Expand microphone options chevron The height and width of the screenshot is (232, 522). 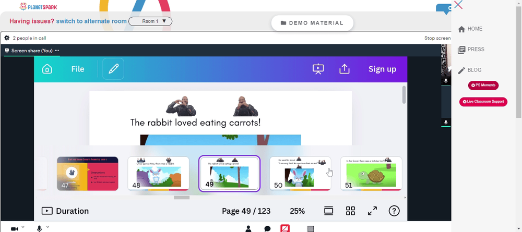[48, 227]
